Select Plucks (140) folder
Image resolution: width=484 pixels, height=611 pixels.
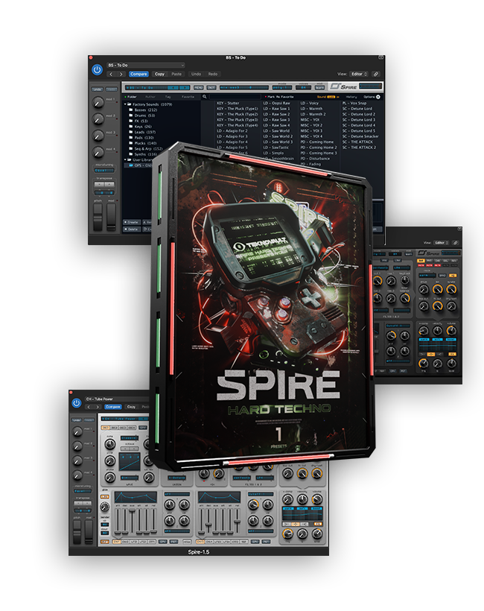point(143,143)
